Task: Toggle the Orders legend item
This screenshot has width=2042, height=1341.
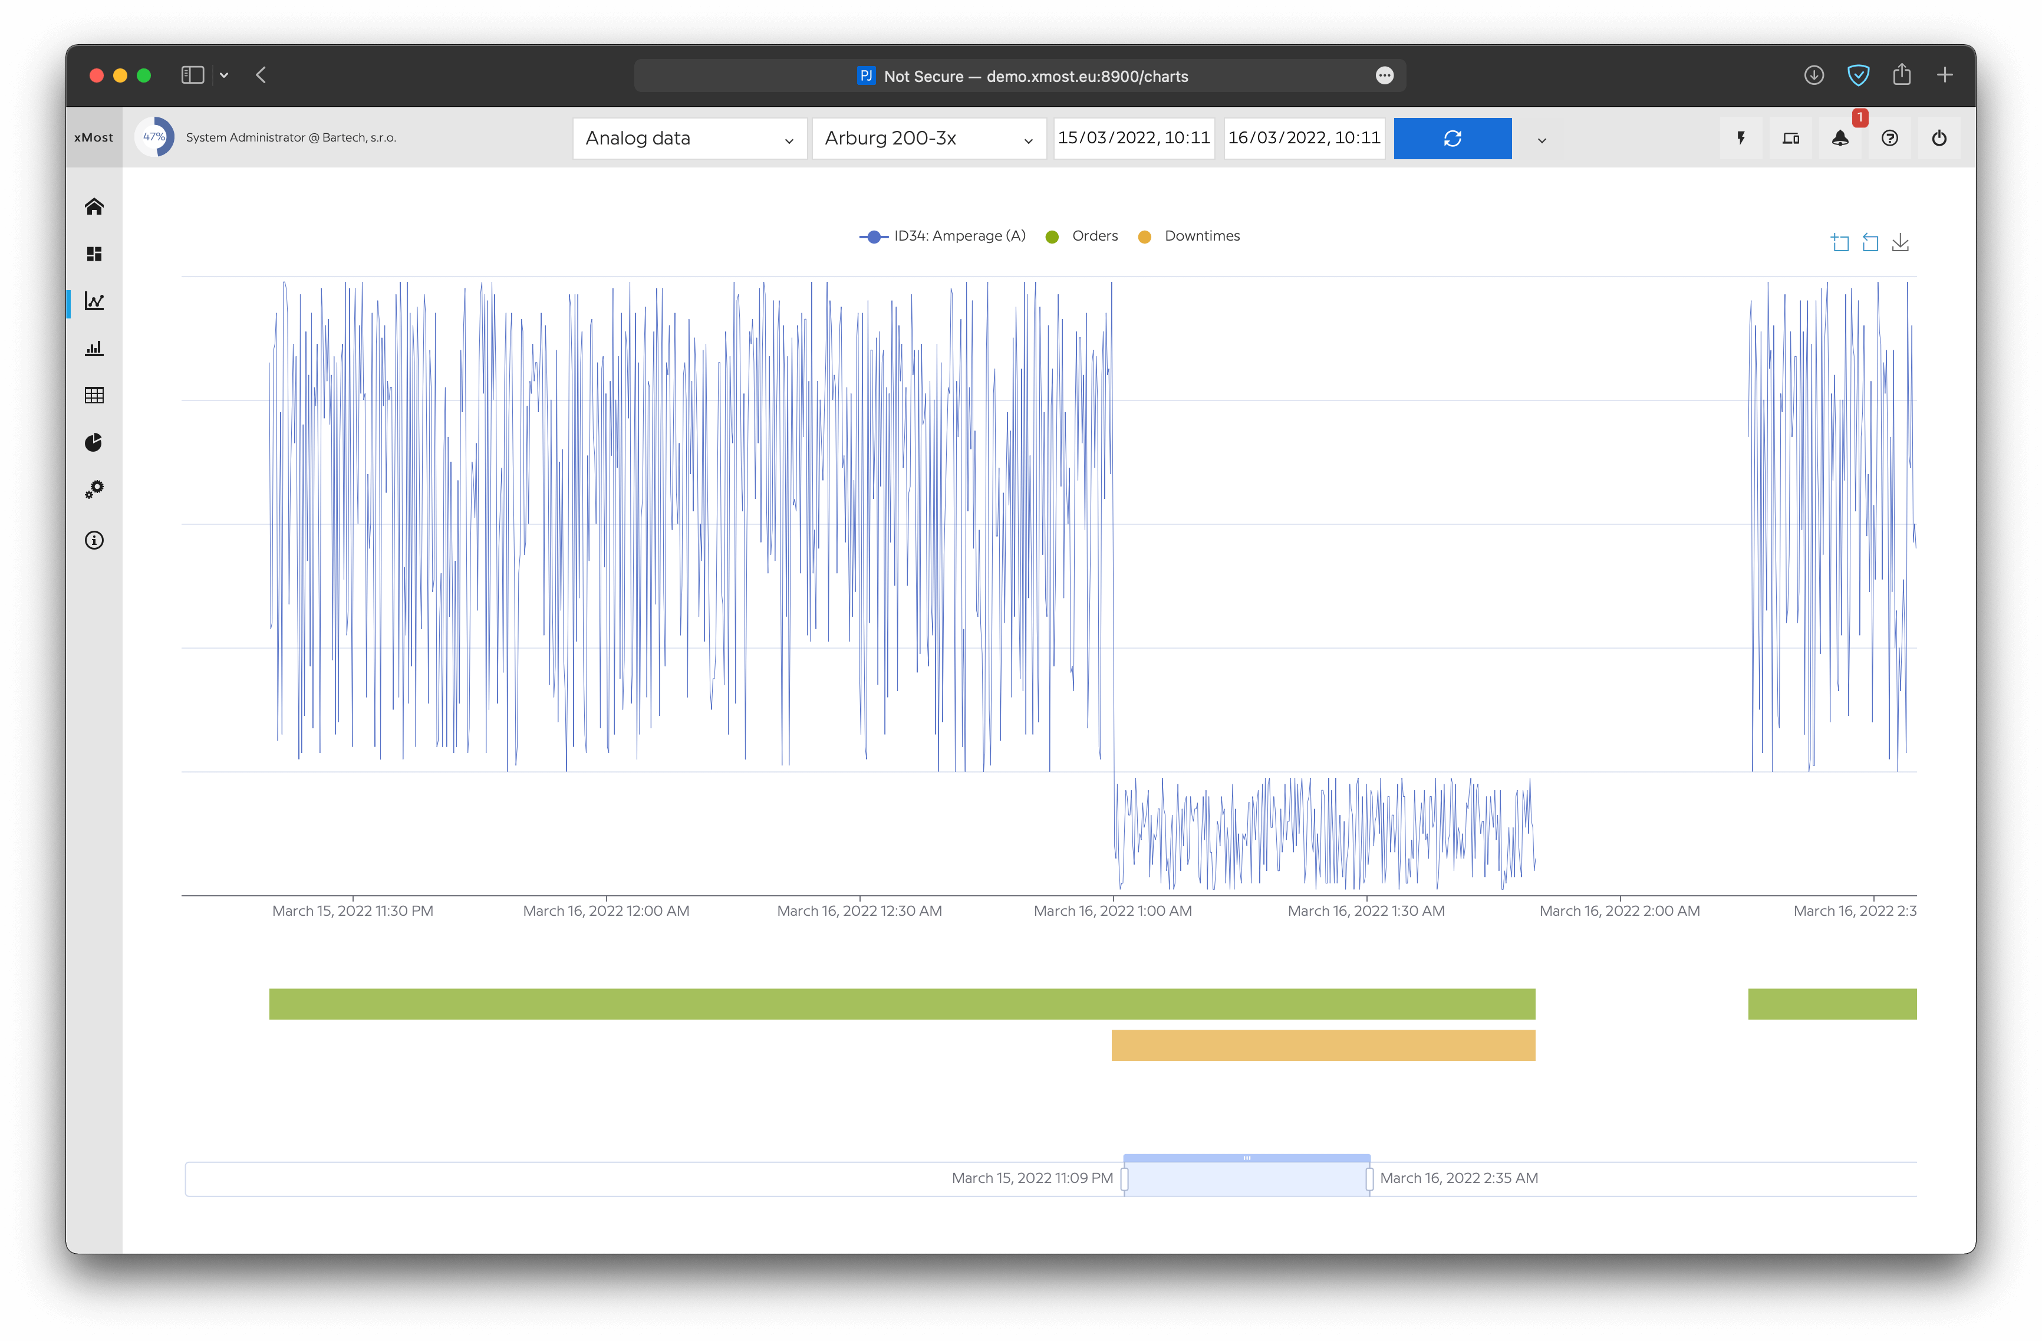Action: (x=1083, y=236)
